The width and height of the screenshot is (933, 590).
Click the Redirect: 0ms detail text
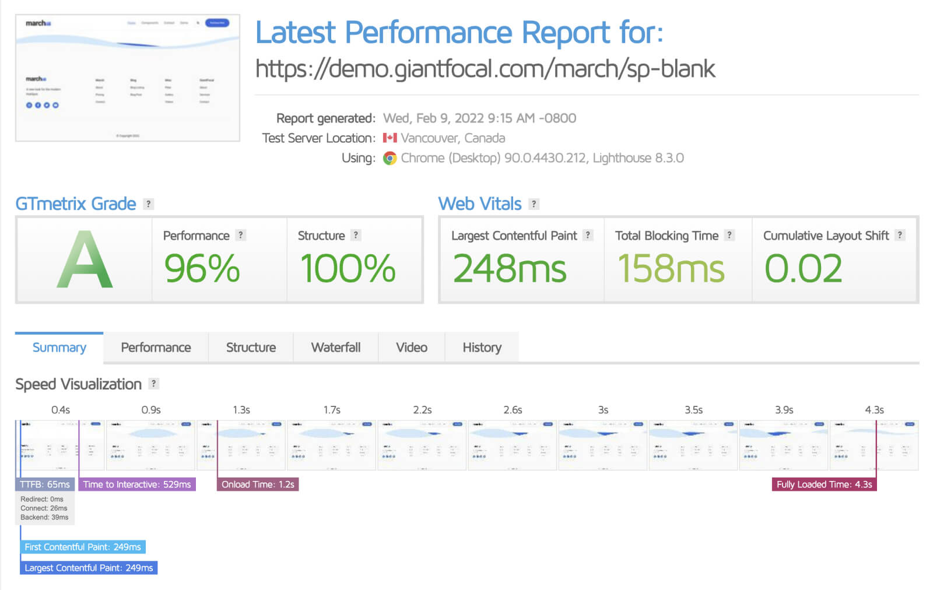coord(42,499)
